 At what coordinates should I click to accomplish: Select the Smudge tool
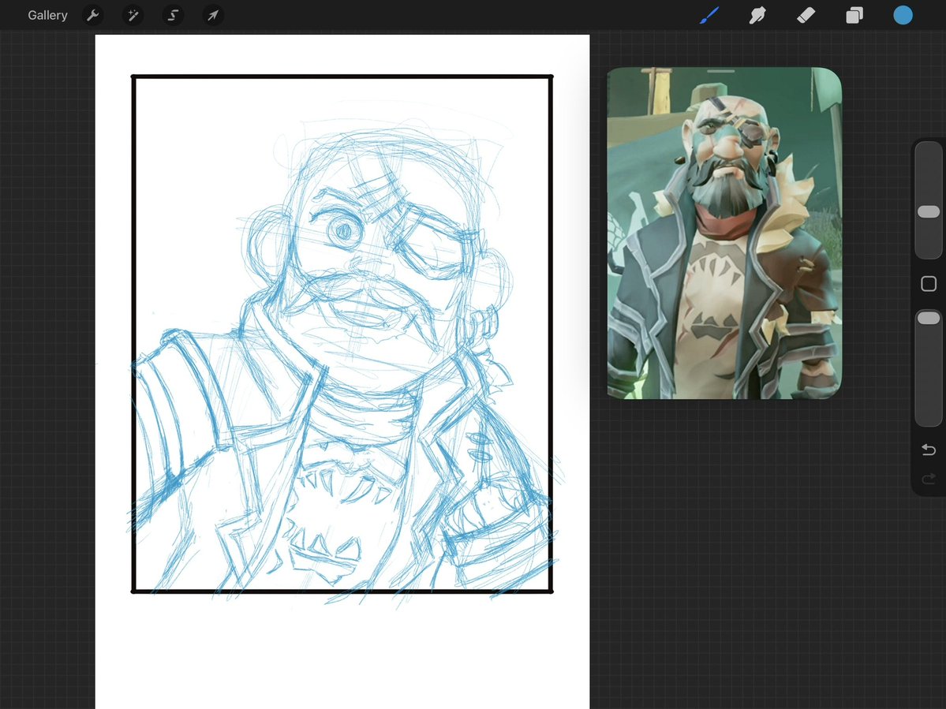[757, 15]
